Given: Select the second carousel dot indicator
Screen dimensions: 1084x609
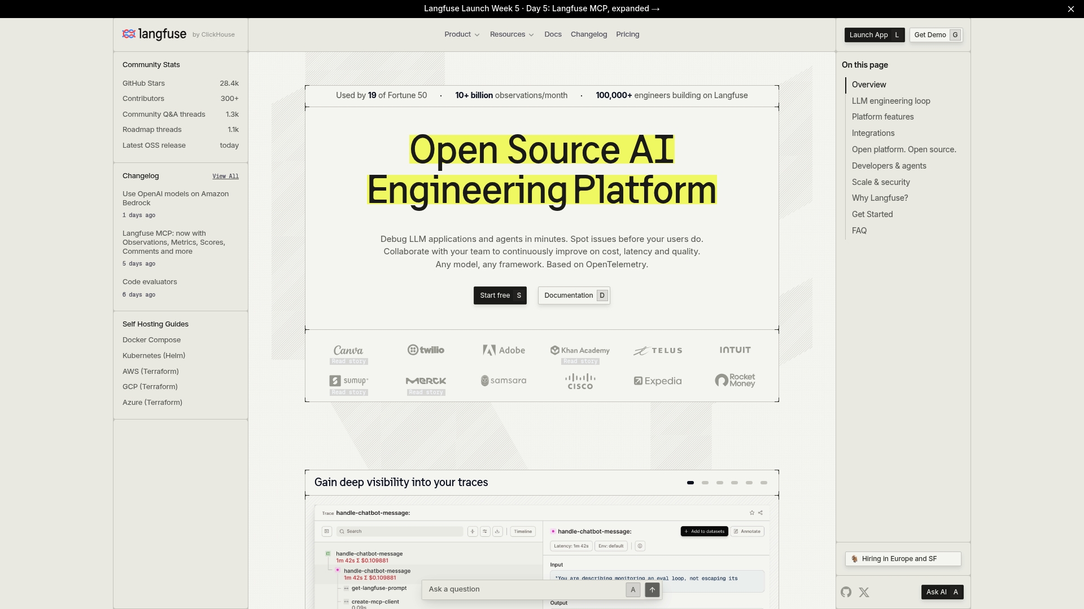Looking at the screenshot, I should click(x=705, y=483).
